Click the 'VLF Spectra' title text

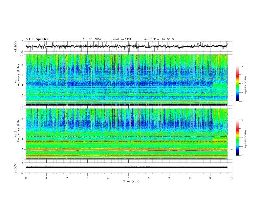(x=37, y=39)
